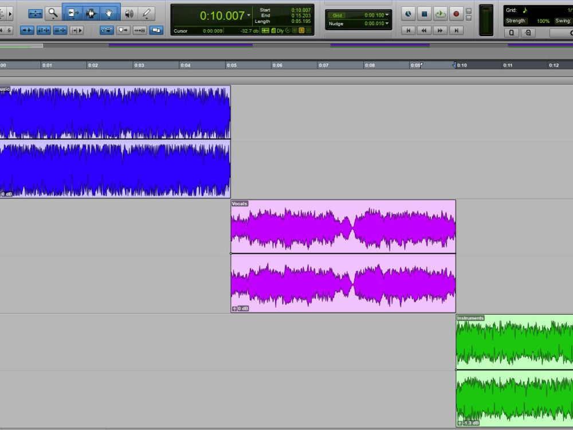Screen dimensions: 573x430
Task: Click the selection start marker near 0:09
Action: click(x=421, y=65)
